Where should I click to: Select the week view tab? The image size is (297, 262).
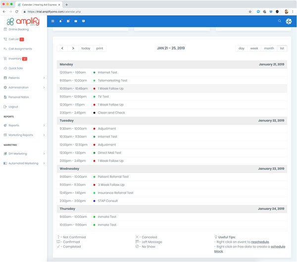254,49
